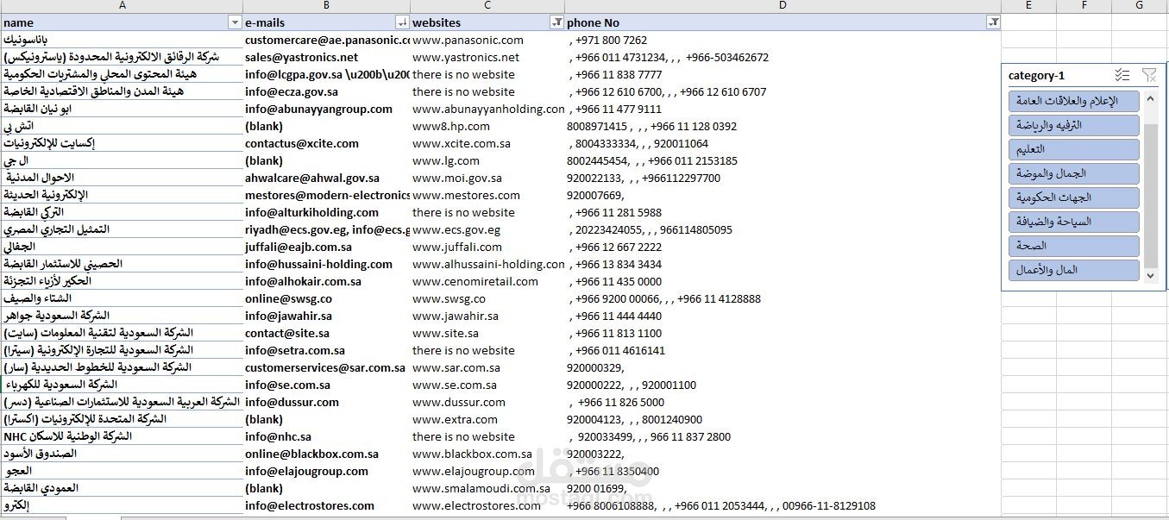Viewport: 1169px width, 520px height.
Task: Select the الإعلام والعلاقات العامة slicer item
Action: click(x=1074, y=101)
